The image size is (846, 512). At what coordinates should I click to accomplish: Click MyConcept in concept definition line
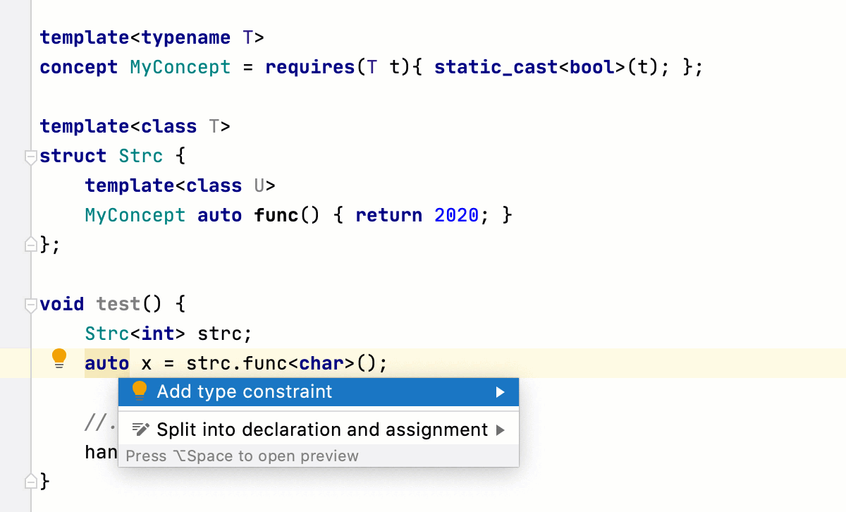click(180, 67)
